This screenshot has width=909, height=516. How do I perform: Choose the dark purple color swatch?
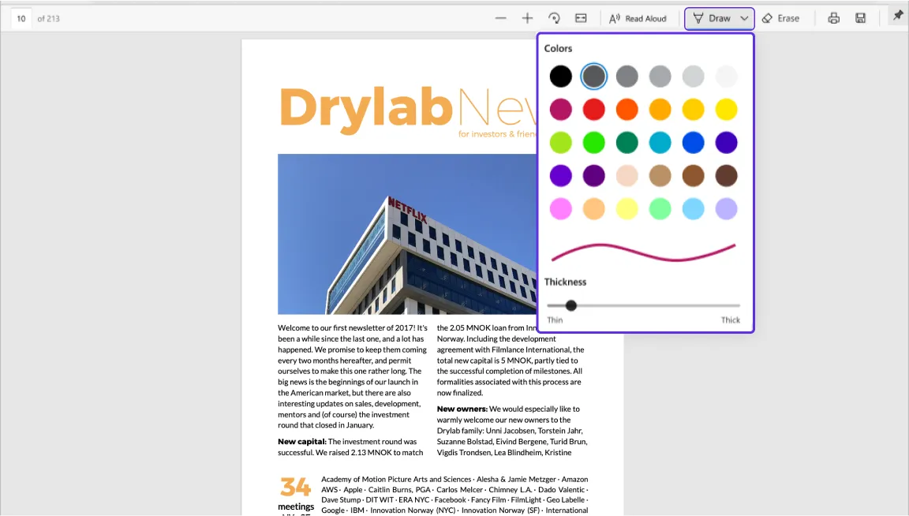click(x=593, y=176)
